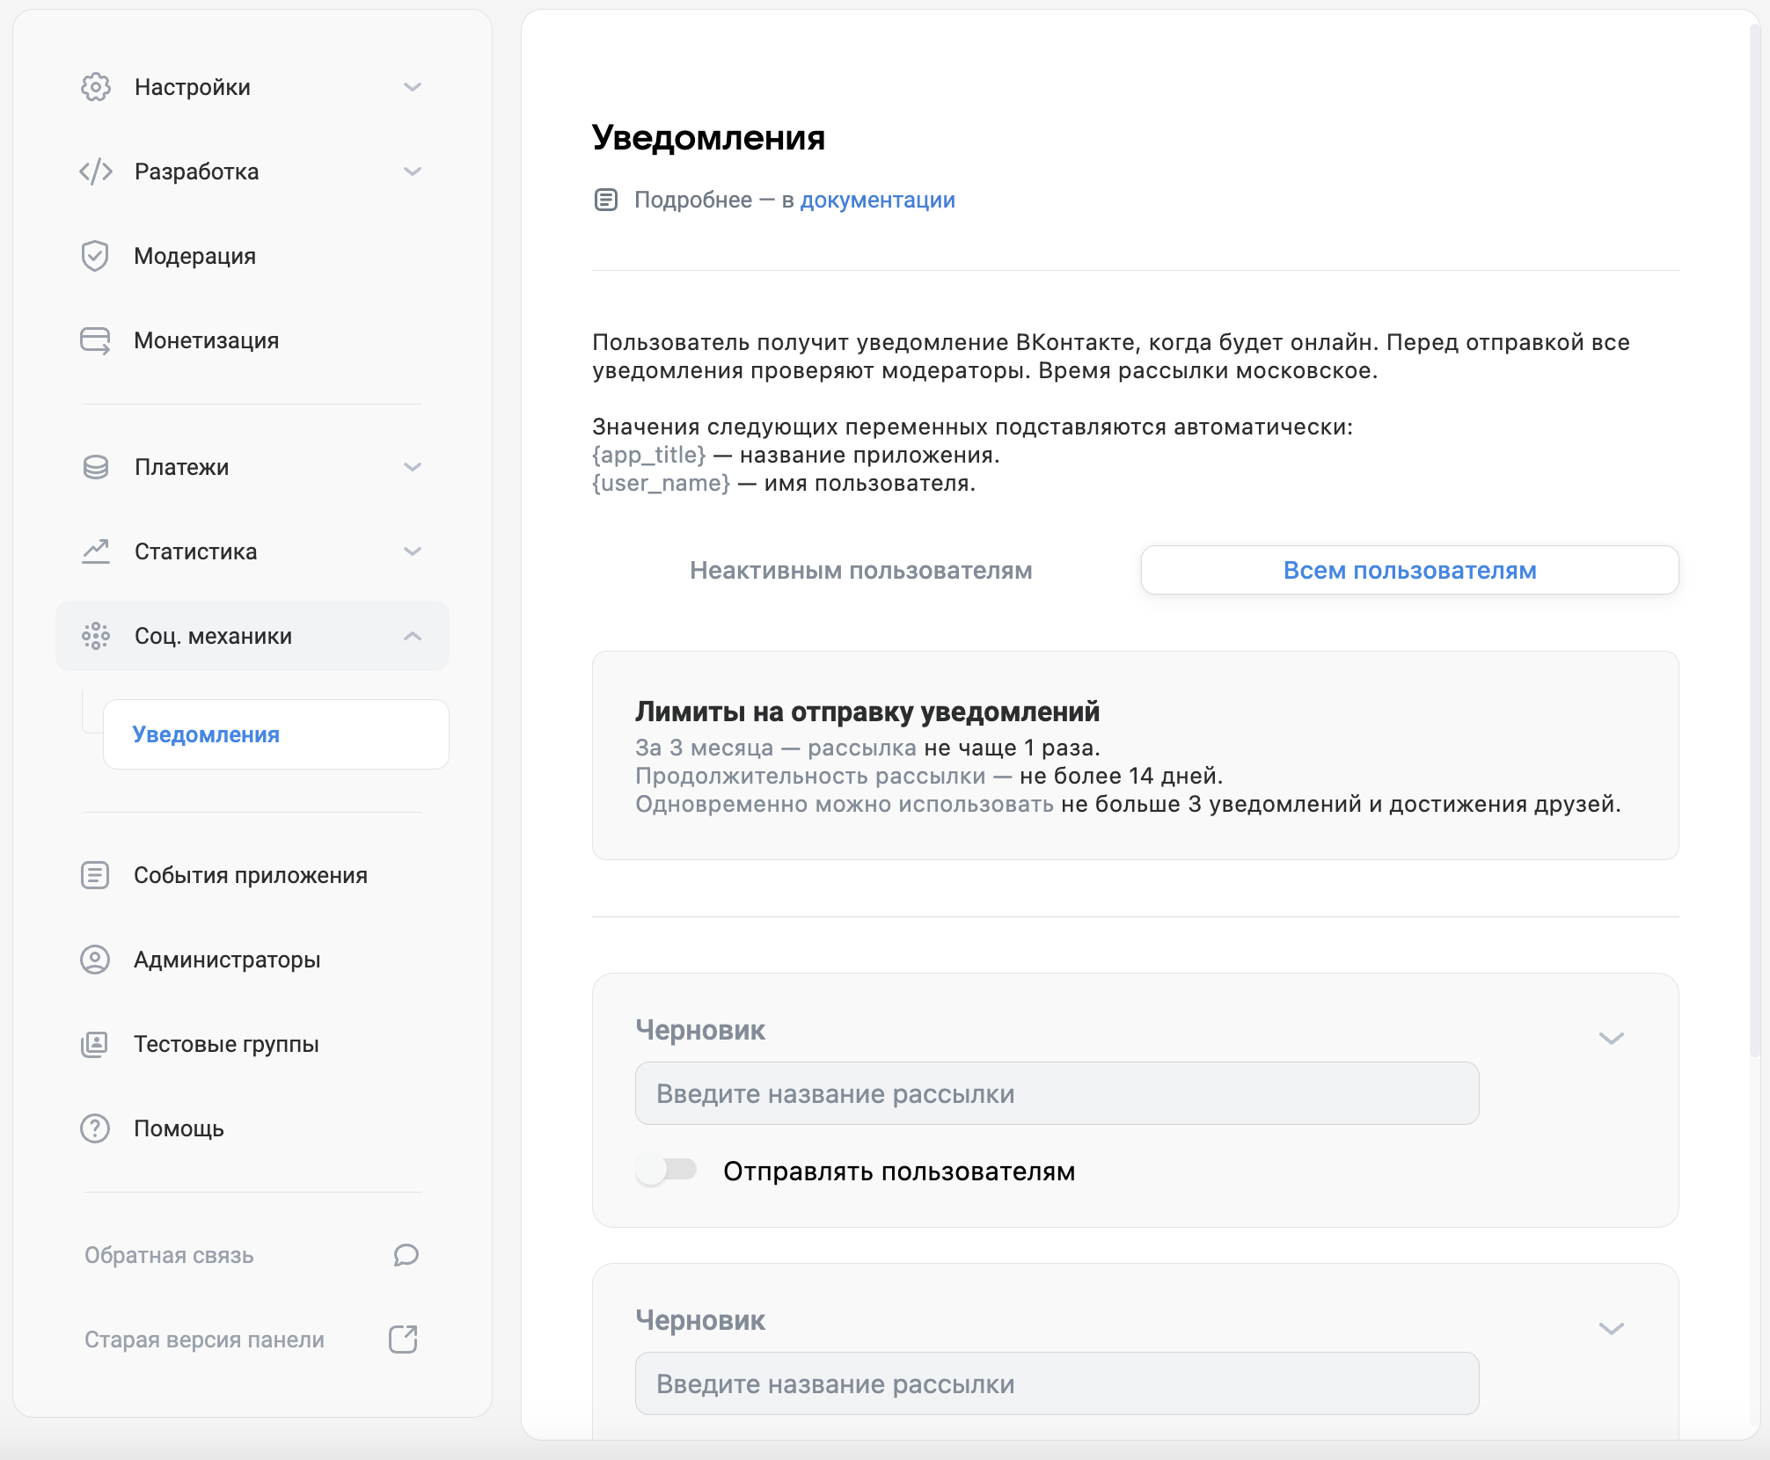Click the Обратная связь chat bubble icon
Image resolution: width=1770 pixels, height=1460 pixels.
(x=406, y=1255)
